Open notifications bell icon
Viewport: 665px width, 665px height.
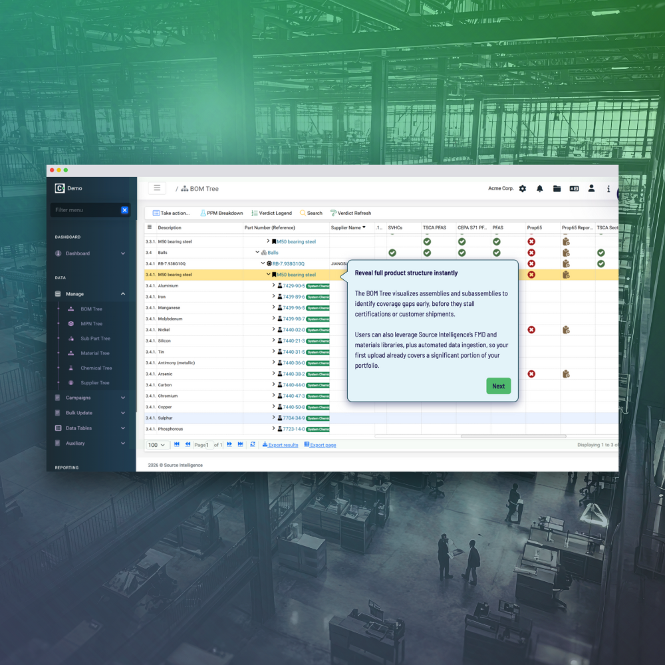coord(539,189)
